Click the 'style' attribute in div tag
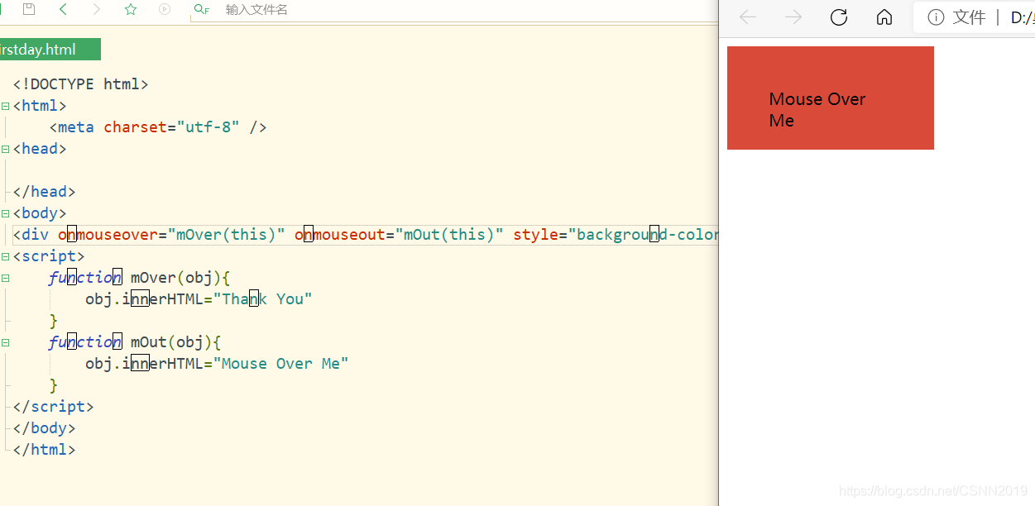The width and height of the screenshot is (1035, 506). pyautogui.click(x=536, y=235)
